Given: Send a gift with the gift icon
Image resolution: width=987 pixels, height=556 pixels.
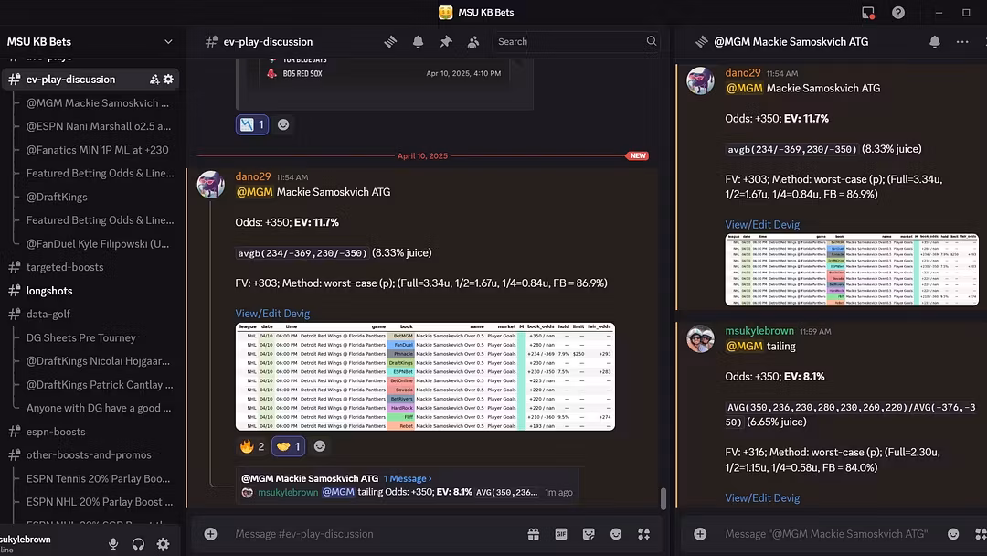Looking at the screenshot, I should pyautogui.click(x=533, y=534).
